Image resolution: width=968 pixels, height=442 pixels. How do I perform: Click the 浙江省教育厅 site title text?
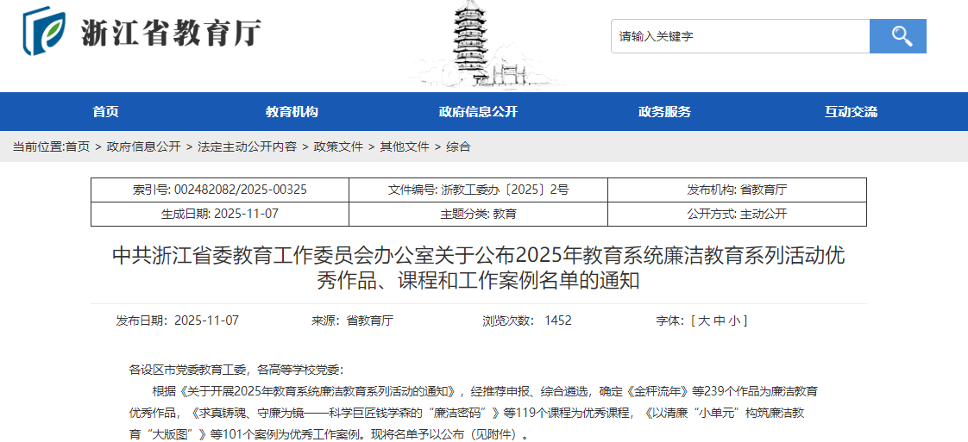click(171, 33)
